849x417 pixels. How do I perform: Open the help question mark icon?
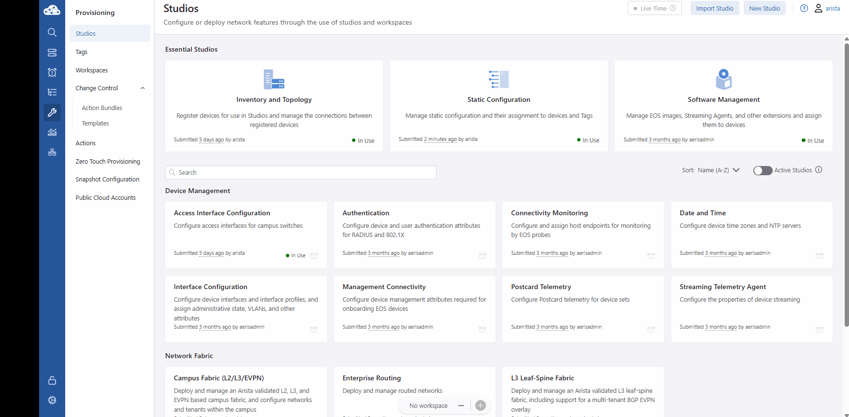click(804, 8)
